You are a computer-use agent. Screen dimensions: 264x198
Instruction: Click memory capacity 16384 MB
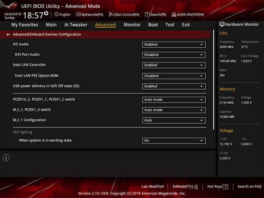227,117
